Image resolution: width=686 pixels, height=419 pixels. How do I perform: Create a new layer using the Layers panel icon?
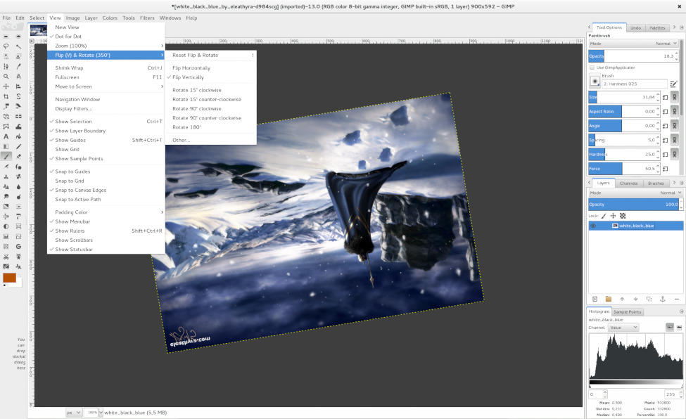(x=595, y=299)
